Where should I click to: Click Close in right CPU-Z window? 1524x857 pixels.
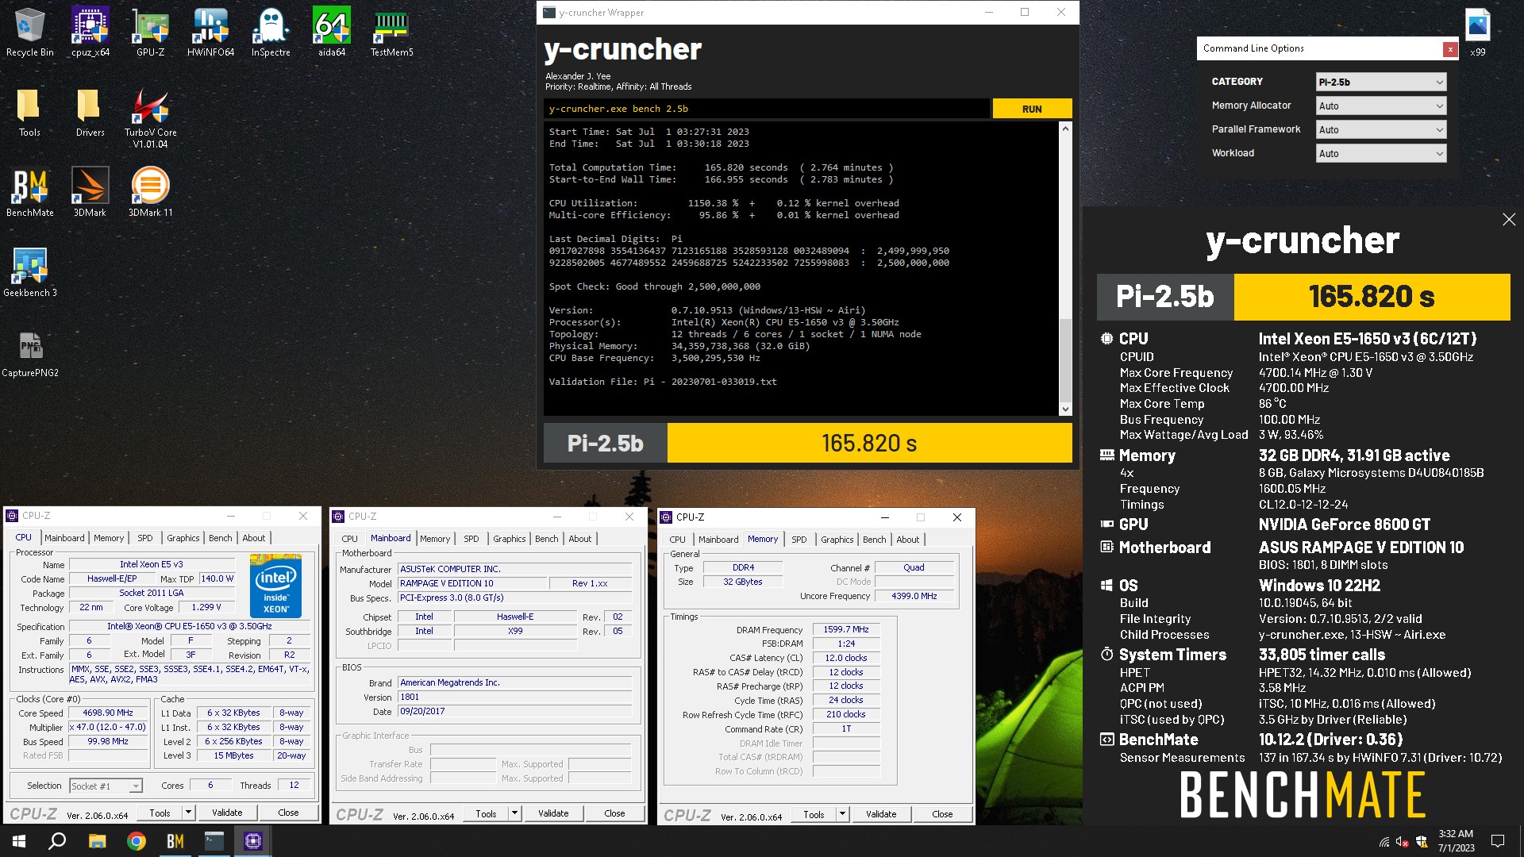click(942, 814)
